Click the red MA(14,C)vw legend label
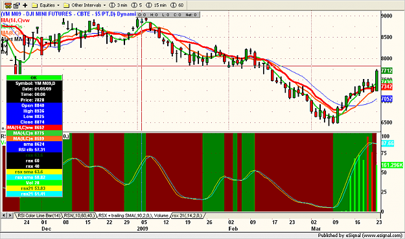405x239 pixels. [x=15, y=20]
